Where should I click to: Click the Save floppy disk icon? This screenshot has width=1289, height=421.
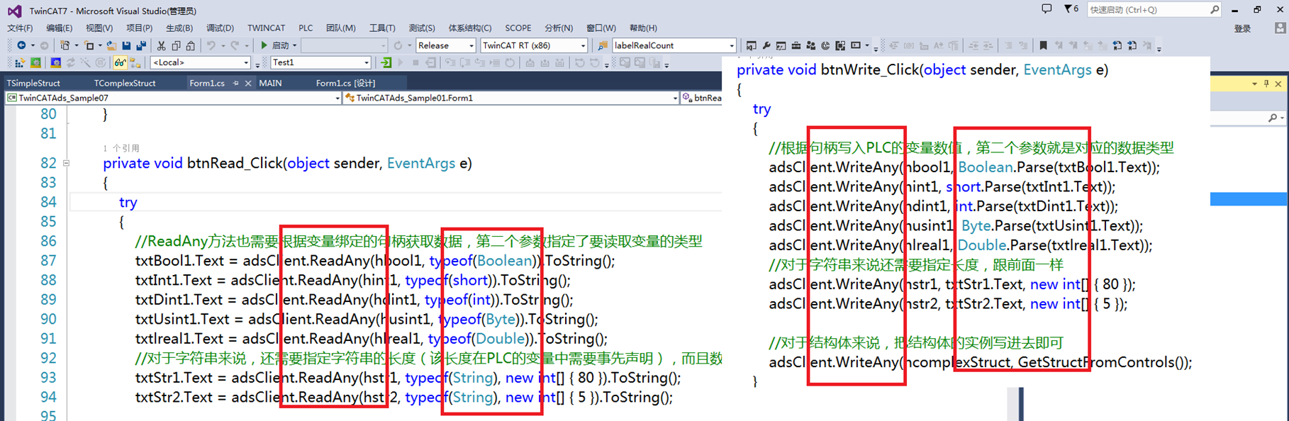(126, 45)
